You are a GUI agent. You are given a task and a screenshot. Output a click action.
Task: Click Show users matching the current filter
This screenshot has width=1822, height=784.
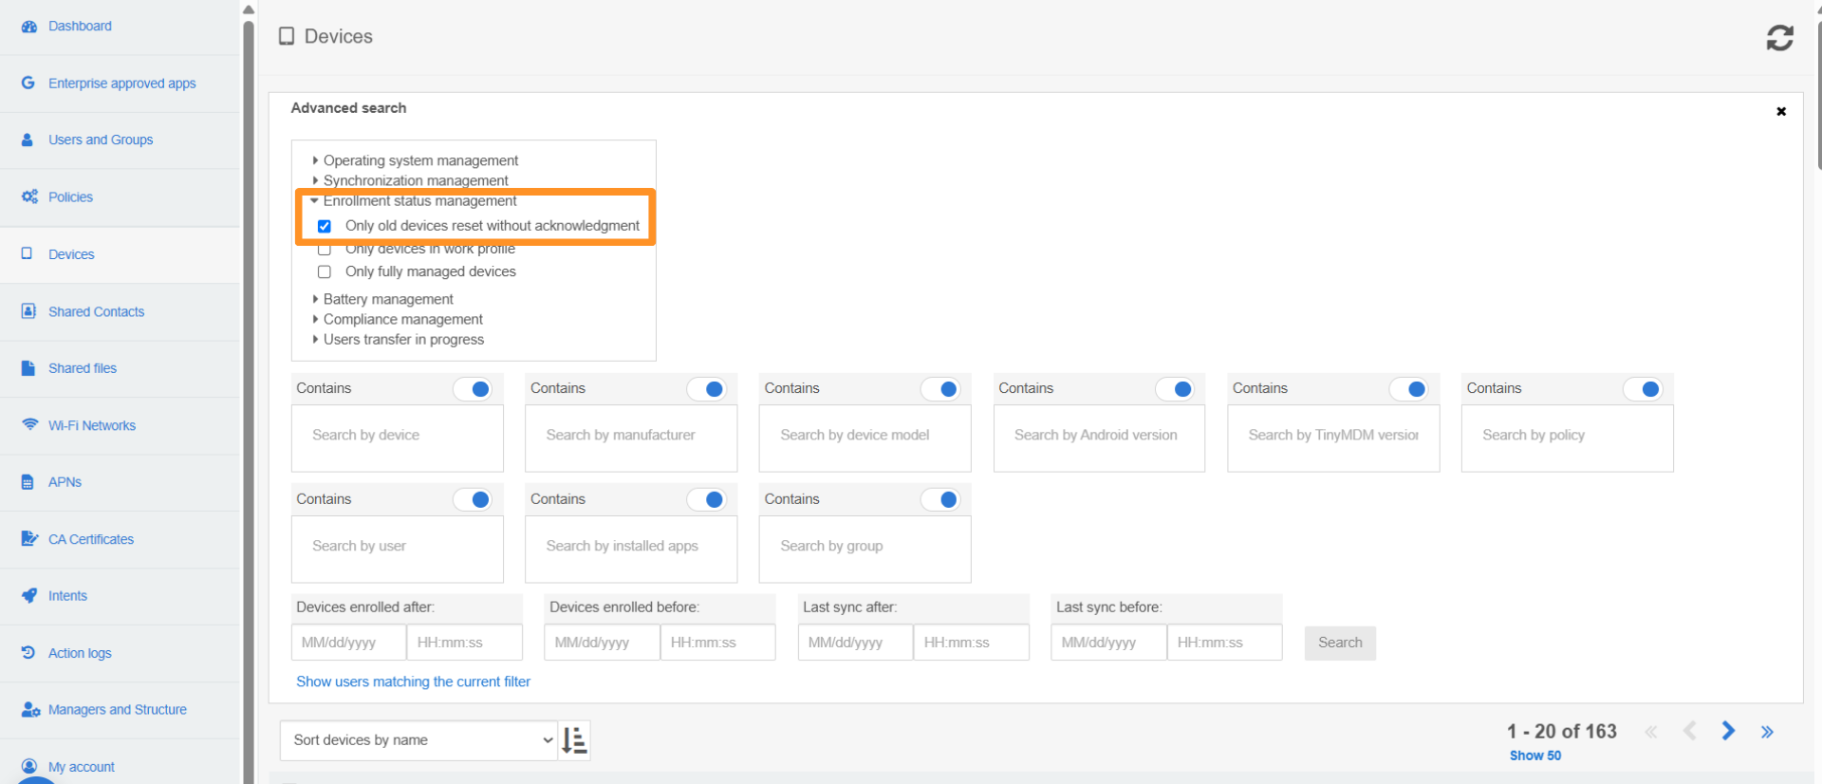[x=413, y=681]
